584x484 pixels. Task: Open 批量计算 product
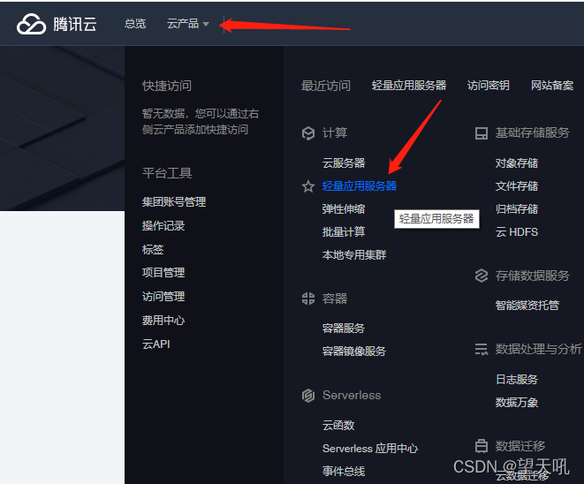pos(344,232)
